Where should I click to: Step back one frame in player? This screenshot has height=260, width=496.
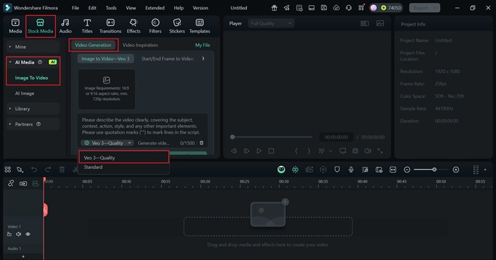coord(234,151)
